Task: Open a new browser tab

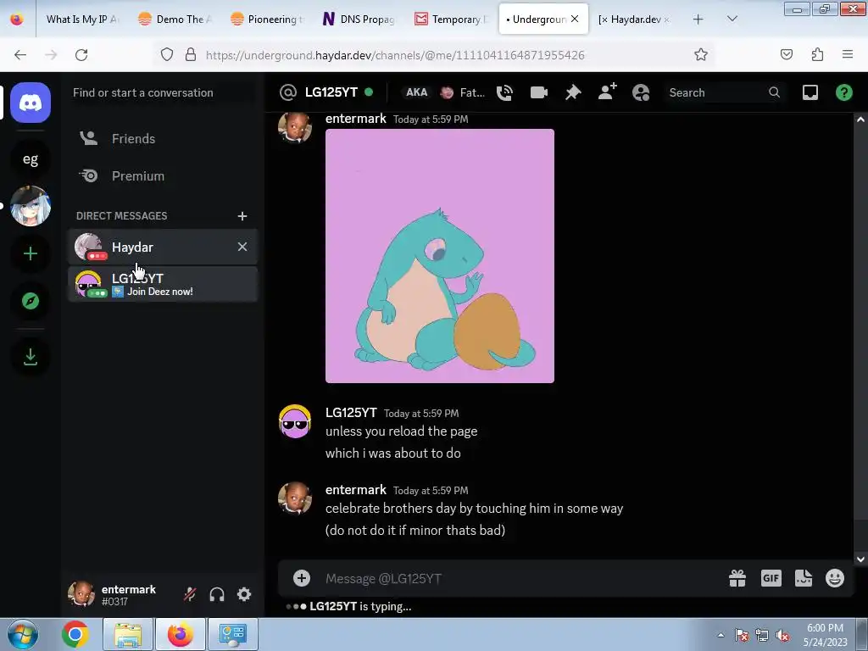Action: tap(698, 19)
